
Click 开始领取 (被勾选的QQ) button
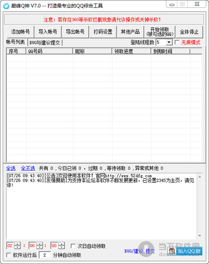coord(160,32)
